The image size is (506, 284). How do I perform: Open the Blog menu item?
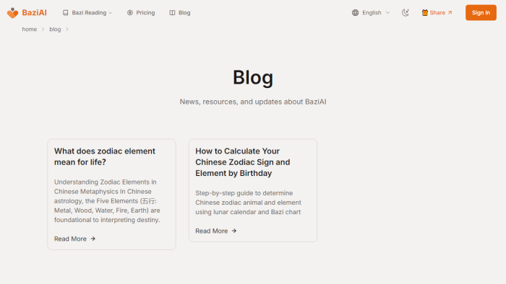coord(180,12)
